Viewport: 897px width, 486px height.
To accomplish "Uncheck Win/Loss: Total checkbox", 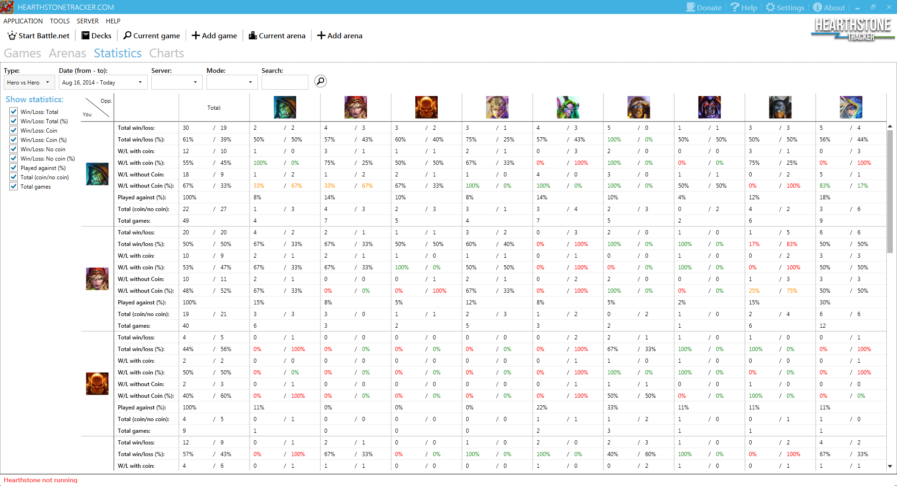I will pyautogui.click(x=14, y=112).
